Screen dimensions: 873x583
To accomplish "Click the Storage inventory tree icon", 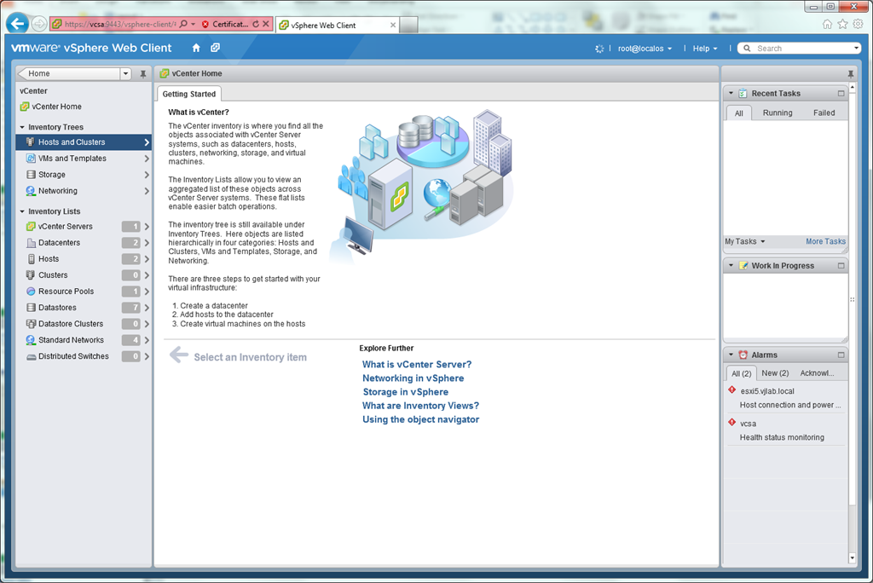I will pyautogui.click(x=31, y=175).
